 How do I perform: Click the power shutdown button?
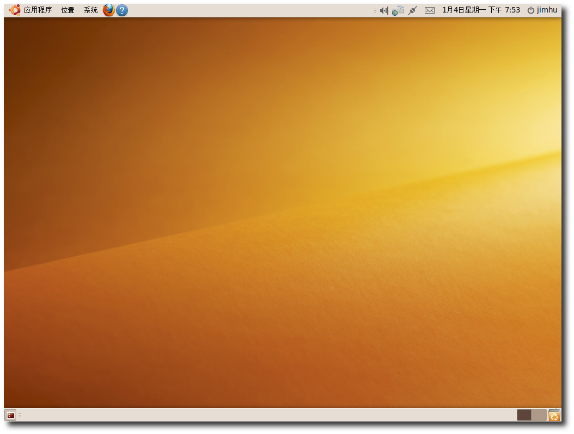(x=531, y=10)
